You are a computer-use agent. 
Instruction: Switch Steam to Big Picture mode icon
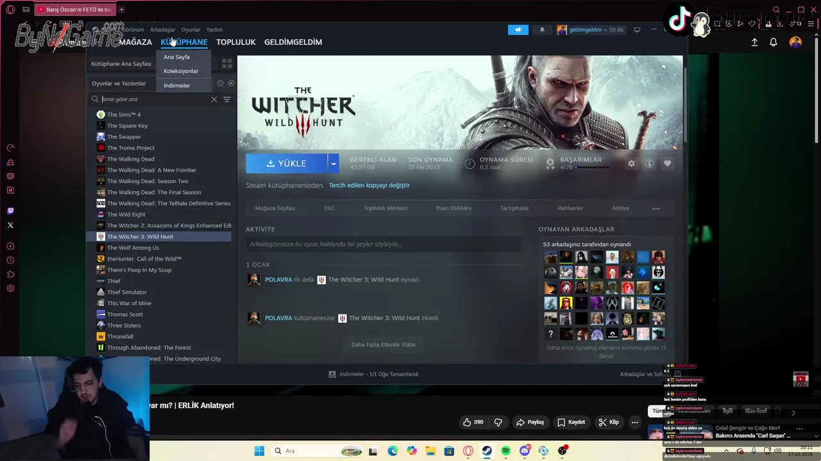(637, 29)
